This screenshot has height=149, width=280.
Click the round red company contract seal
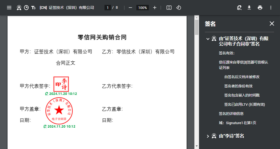(59, 111)
